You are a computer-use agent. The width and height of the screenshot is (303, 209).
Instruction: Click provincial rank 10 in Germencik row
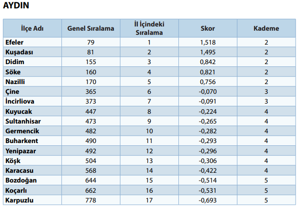[x=149, y=131]
